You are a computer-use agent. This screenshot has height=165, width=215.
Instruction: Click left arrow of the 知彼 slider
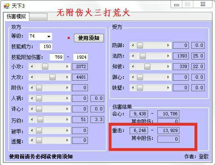(133, 66)
